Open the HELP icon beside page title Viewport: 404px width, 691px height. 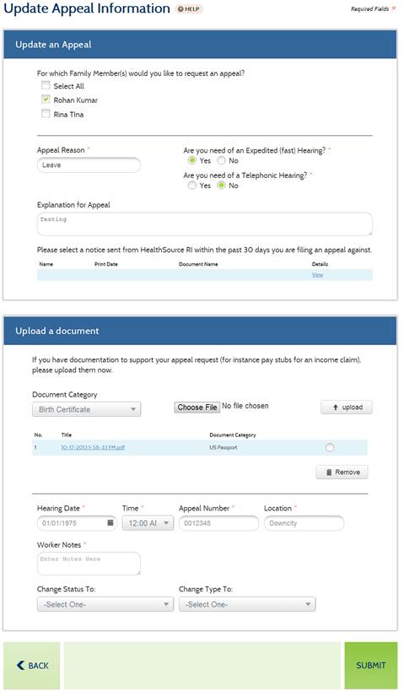tap(189, 8)
